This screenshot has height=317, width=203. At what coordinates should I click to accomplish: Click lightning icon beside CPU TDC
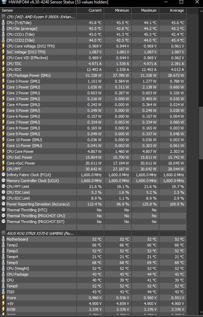pyautogui.click(x=3, y=64)
